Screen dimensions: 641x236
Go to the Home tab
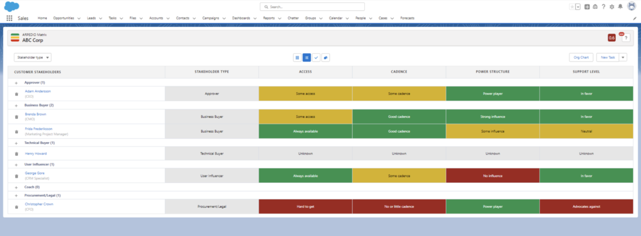point(42,18)
